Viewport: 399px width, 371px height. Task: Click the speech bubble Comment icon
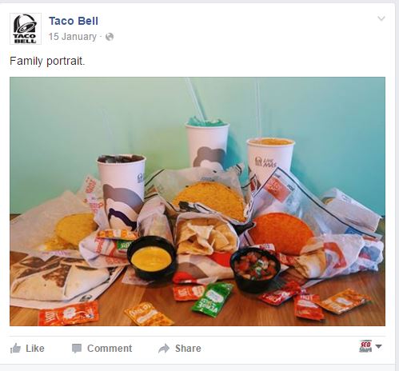[77, 349]
